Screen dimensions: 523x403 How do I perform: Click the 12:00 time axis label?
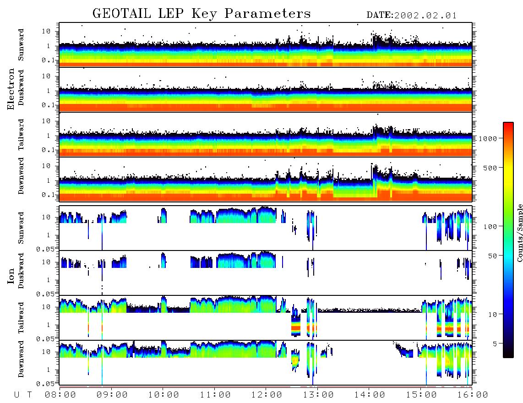tap(267, 395)
